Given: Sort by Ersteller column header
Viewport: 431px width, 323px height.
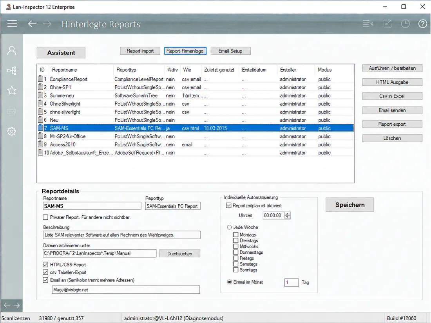Looking at the screenshot, I should [296, 70].
